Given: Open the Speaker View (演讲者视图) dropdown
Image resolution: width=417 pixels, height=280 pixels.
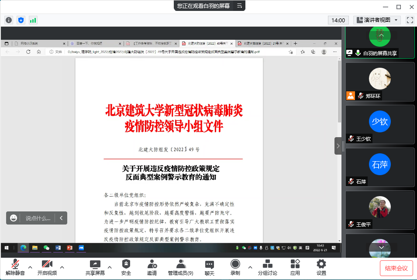Looking at the screenshot, I should (x=377, y=20).
